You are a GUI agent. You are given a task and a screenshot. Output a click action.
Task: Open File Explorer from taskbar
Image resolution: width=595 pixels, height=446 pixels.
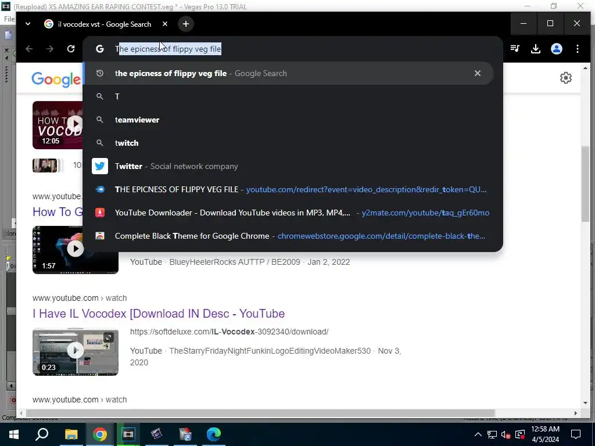(x=71, y=434)
